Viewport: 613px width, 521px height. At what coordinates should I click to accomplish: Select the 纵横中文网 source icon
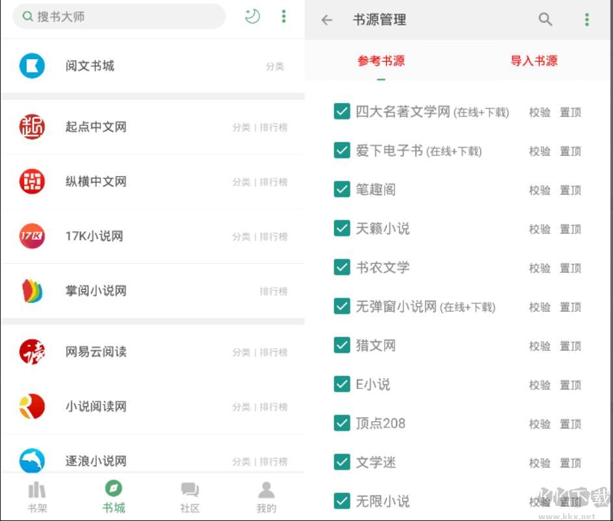click(32, 182)
